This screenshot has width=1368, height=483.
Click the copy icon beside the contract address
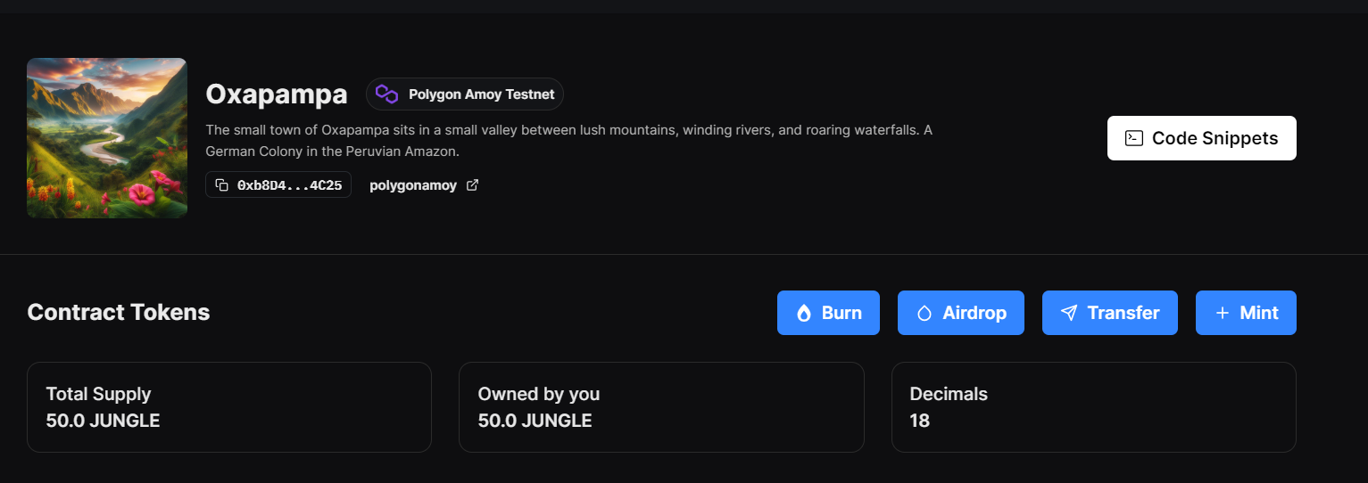222,185
